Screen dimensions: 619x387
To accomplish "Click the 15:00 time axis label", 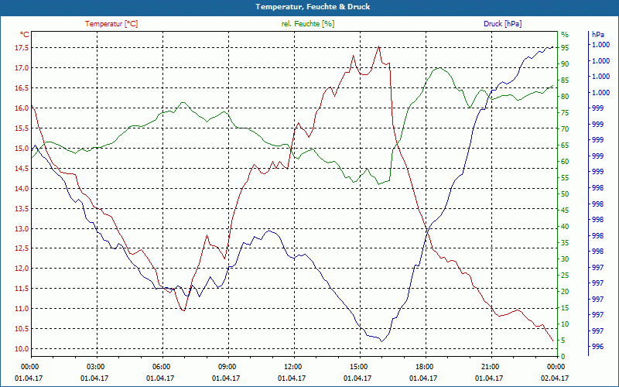I will click(x=358, y=366).
